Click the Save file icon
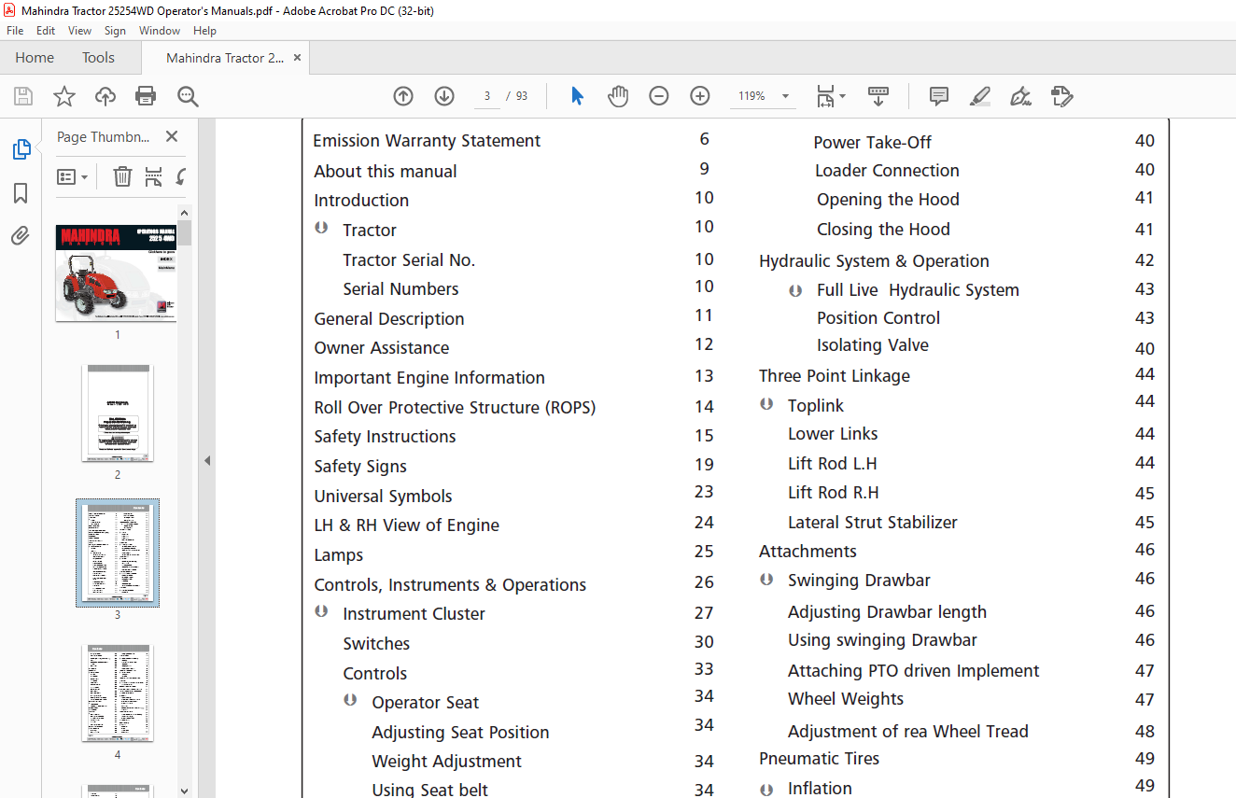Image resolution: width=1236 pixels, height=798 pixels. (x=23, y=96)
